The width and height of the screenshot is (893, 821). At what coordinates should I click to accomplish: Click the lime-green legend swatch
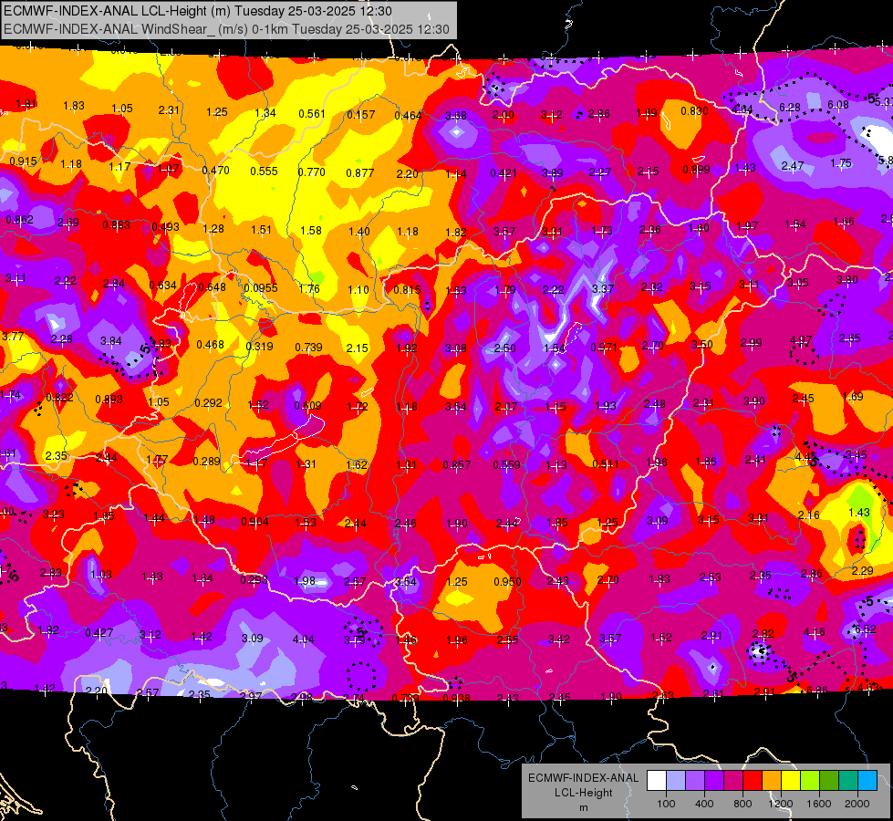(x=810, y=780)
